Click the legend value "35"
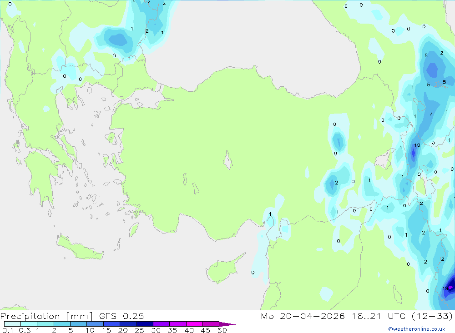The image size is (455, 333). pyautogui.click(x=172, y=330)
